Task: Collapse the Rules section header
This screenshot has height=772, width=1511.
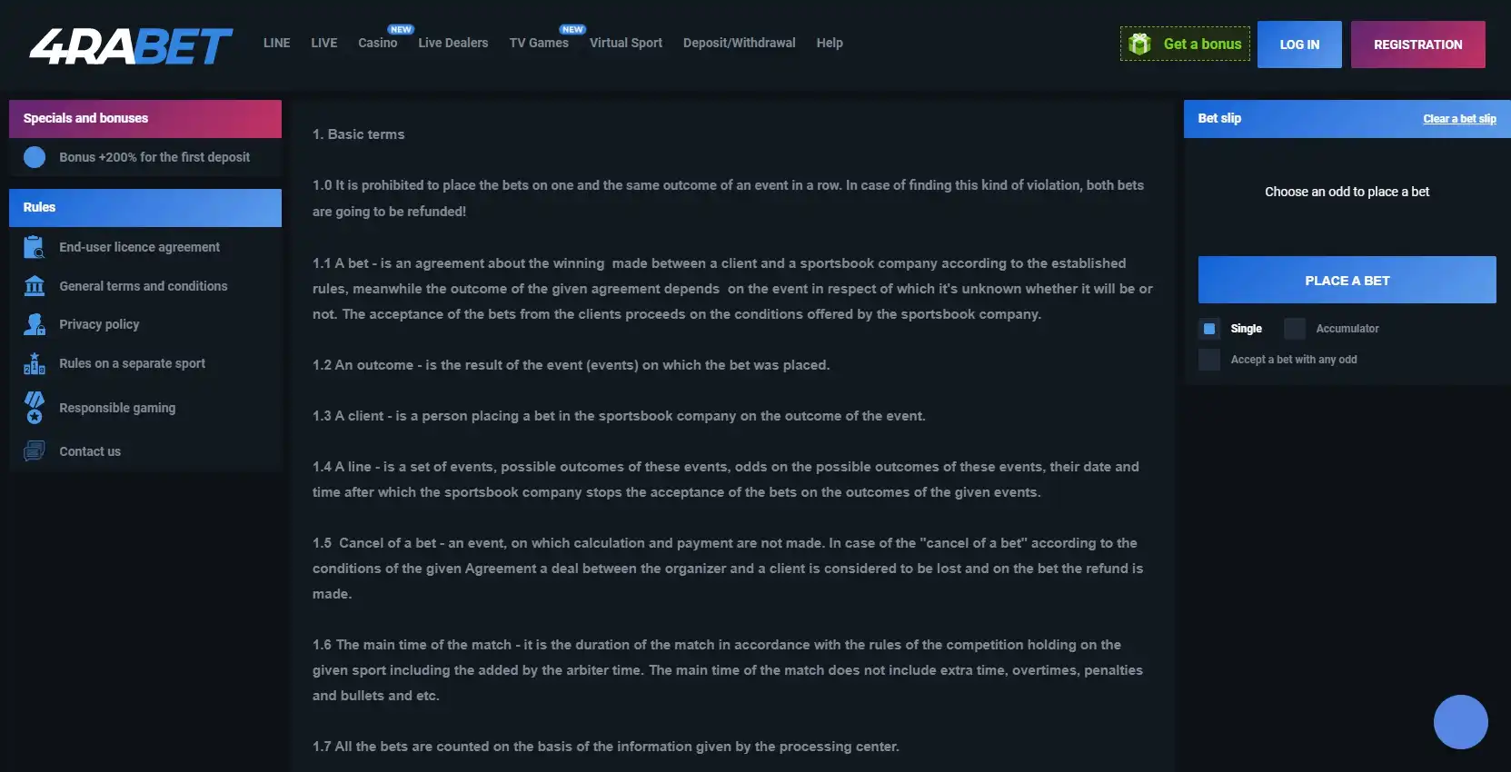Action: point(145,208)
